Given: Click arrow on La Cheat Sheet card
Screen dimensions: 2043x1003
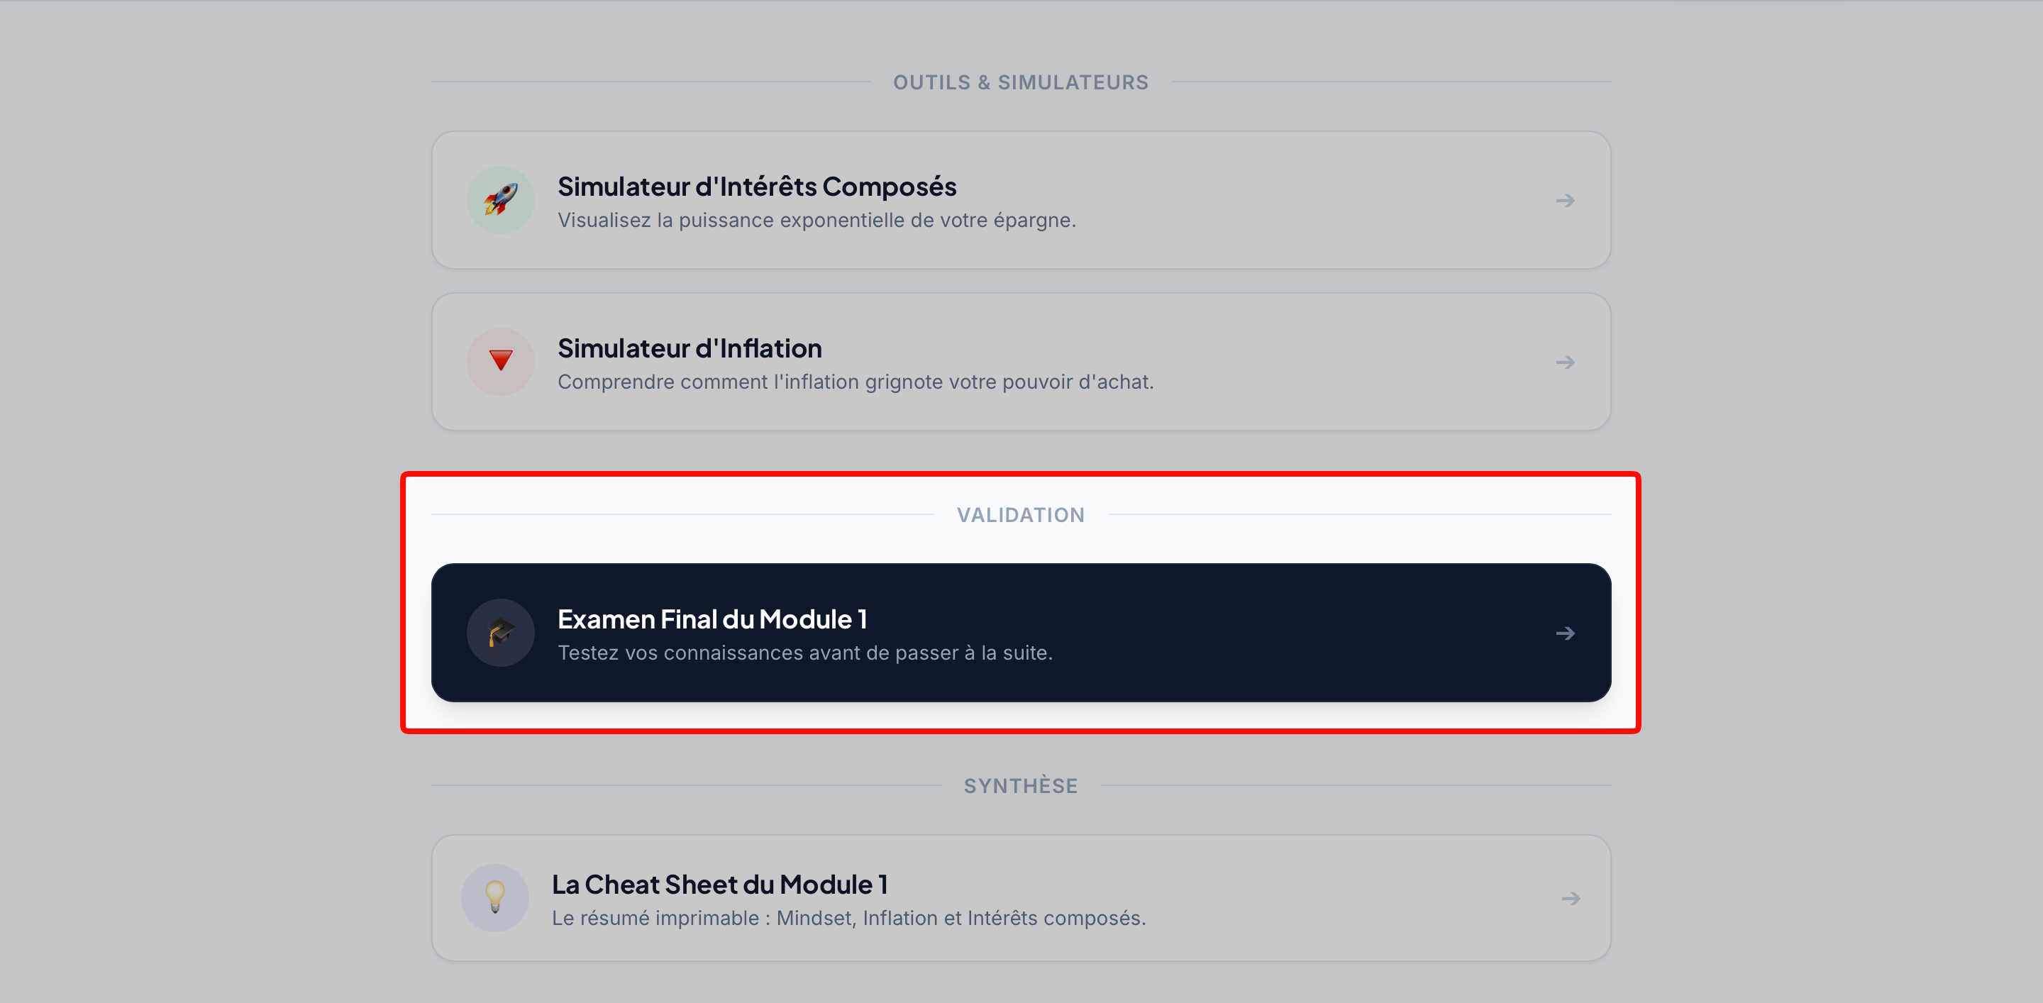Looking at the screenshot, I should pos(1571,898).
